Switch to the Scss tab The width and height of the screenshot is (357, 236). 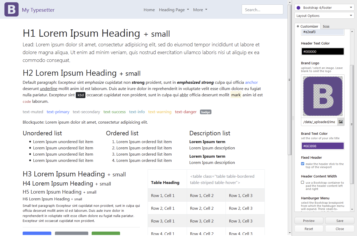[326, 26]
